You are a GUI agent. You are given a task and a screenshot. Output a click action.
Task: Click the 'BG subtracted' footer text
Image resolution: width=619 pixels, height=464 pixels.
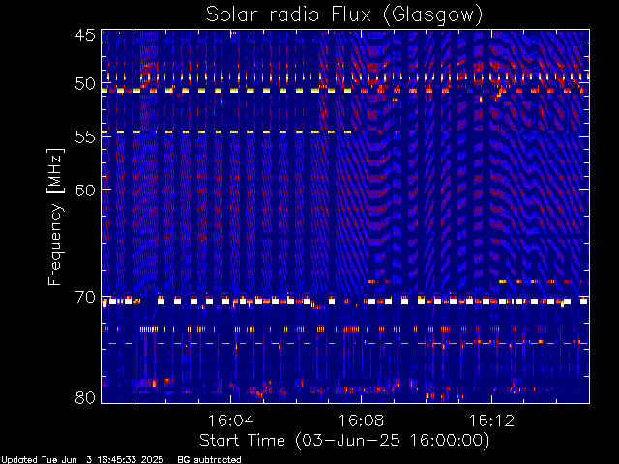coord(209,460)
